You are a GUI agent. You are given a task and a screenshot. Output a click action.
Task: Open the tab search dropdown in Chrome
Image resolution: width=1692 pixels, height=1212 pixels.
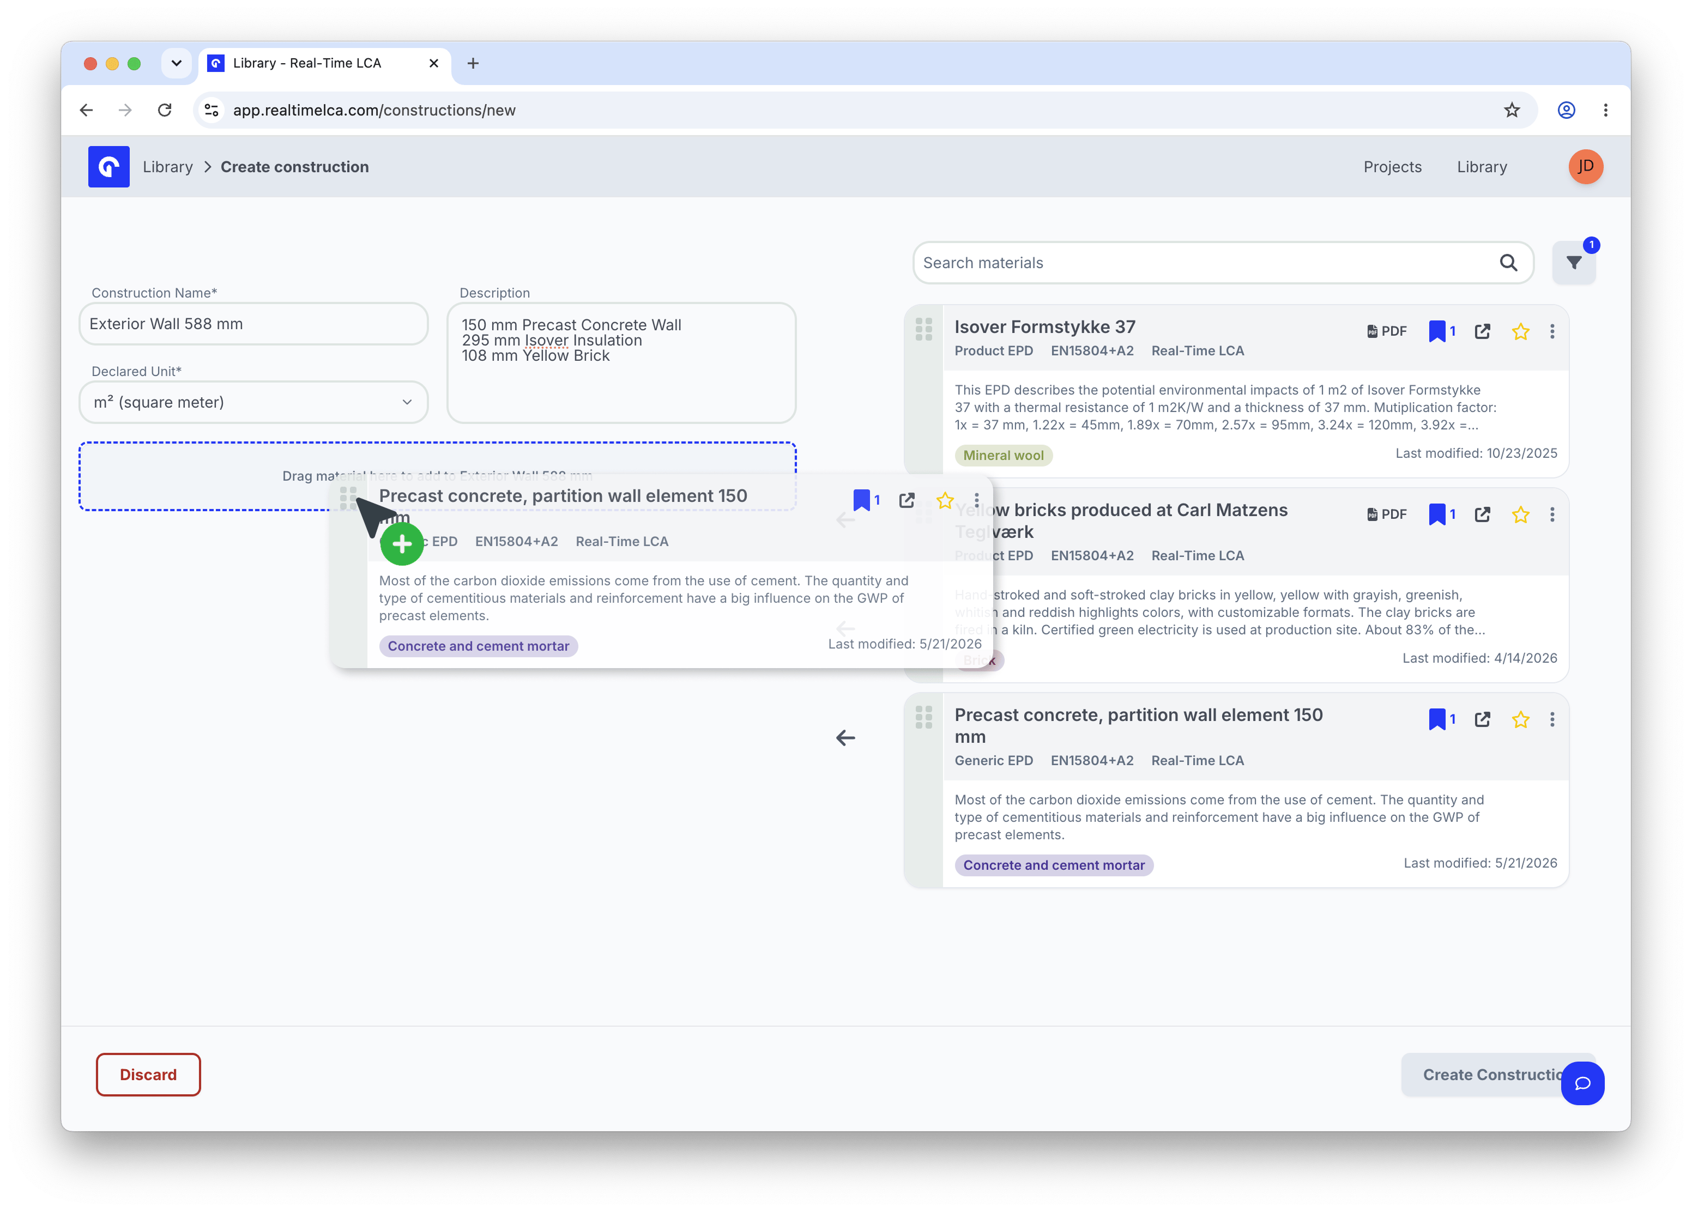176,63
